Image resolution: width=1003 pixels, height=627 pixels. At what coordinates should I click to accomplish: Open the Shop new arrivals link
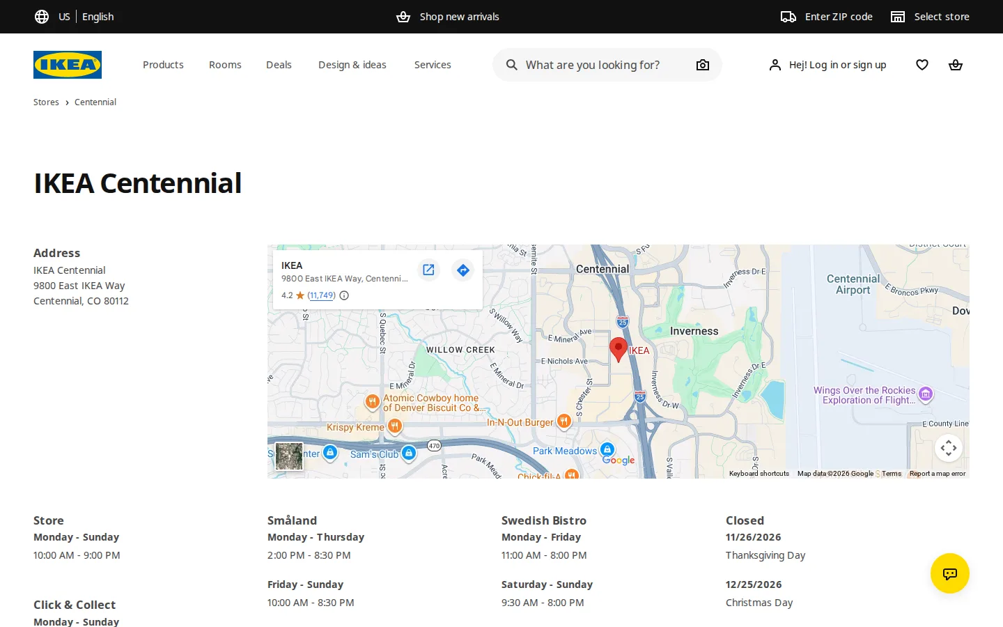[459, 17]
